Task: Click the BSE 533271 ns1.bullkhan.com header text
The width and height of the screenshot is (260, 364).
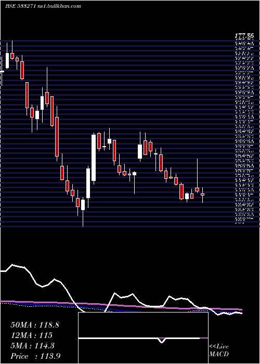Action: 43,6
